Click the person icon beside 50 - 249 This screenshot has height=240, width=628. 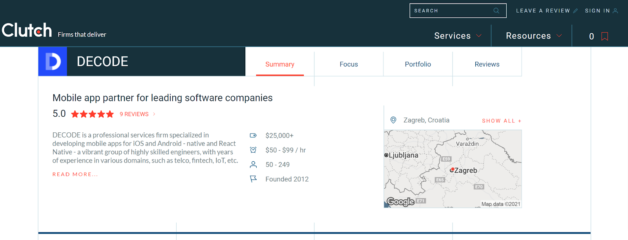(253, 164)
